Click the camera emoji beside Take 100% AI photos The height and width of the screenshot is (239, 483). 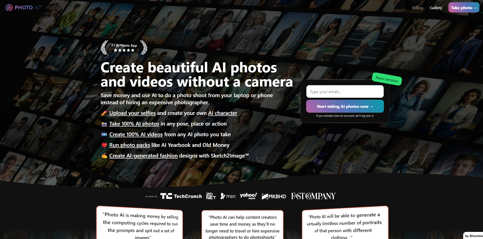[104, 124]
